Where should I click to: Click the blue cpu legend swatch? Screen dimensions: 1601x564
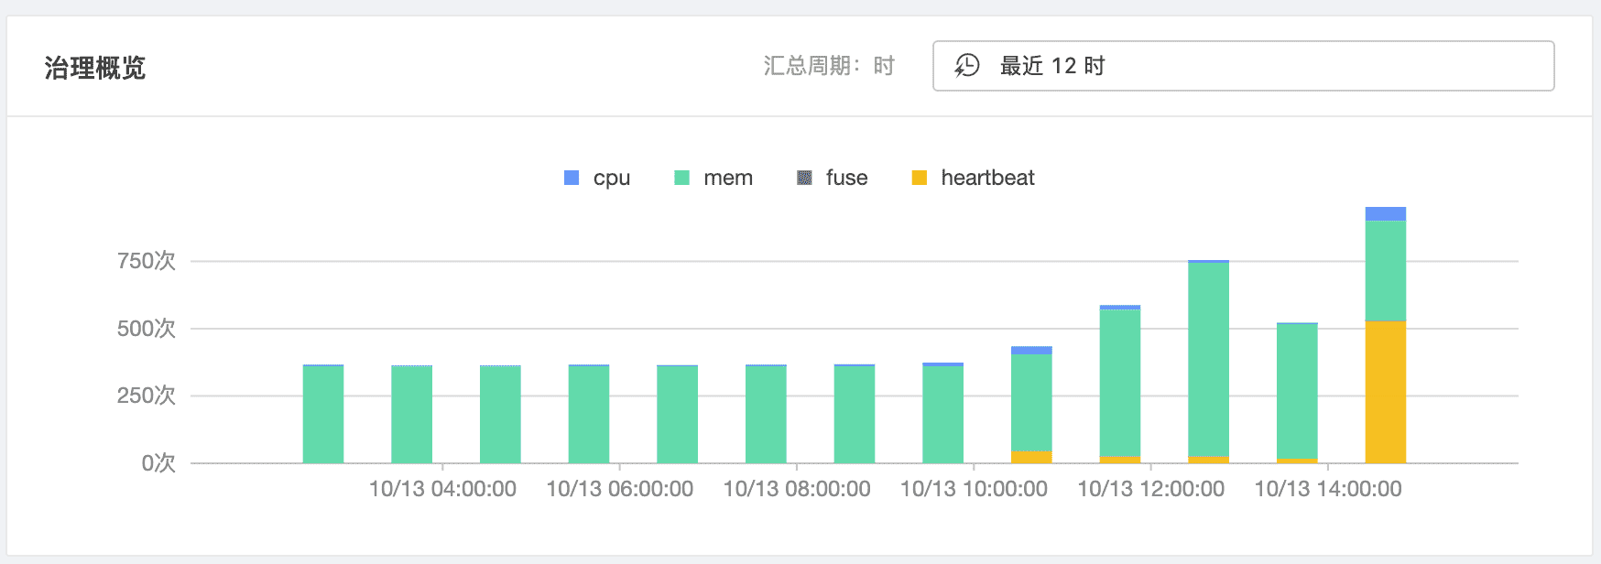click(x=572, y=178)
